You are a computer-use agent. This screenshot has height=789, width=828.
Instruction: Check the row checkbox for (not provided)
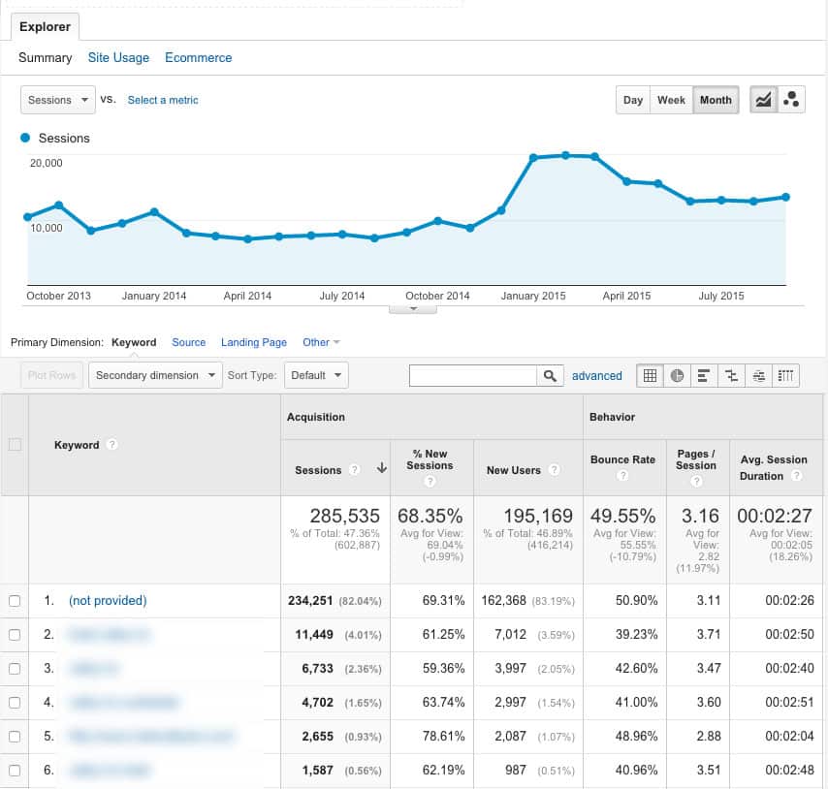[16, 600]
